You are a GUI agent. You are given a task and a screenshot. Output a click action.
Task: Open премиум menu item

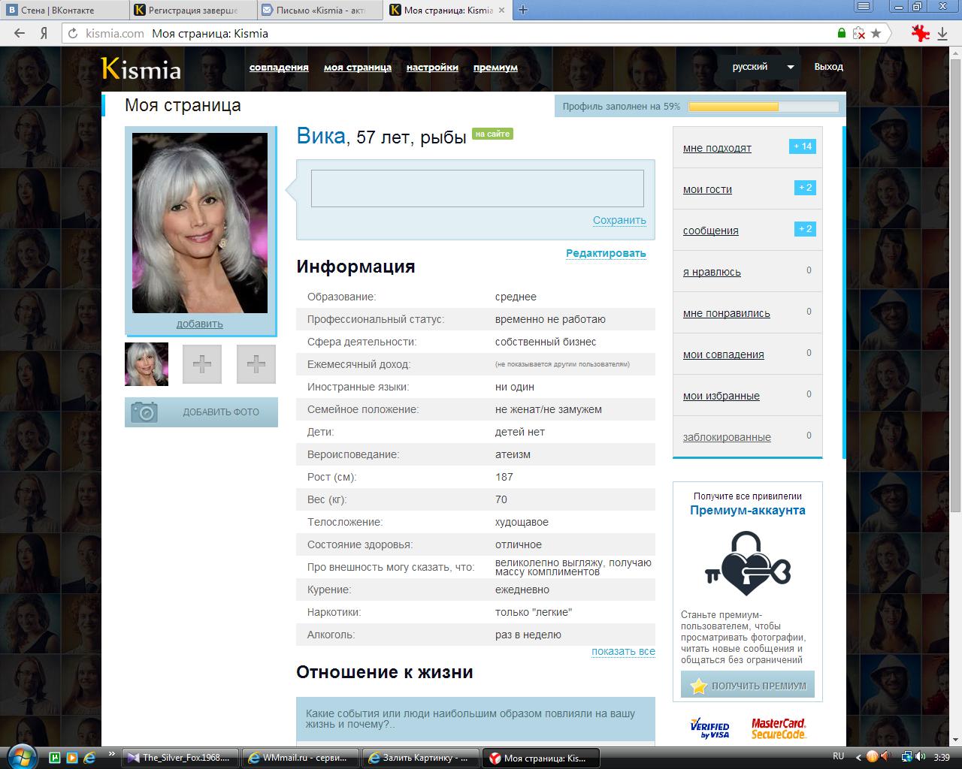495,67
